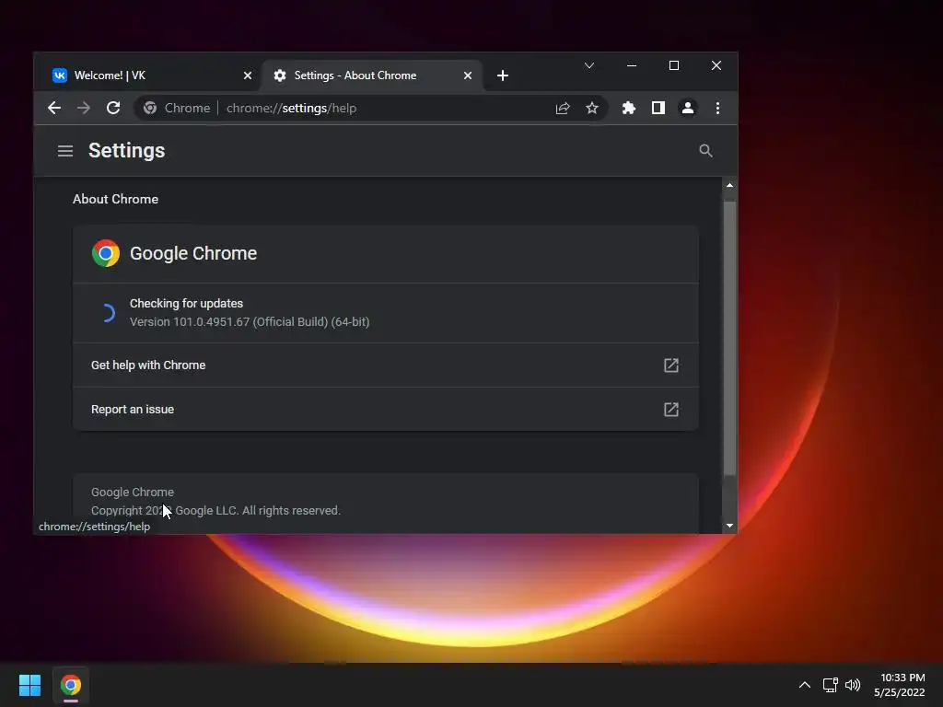This screenshot has height=707, width=943.
Task: Share this page icon in address bar
Action: 563,109
